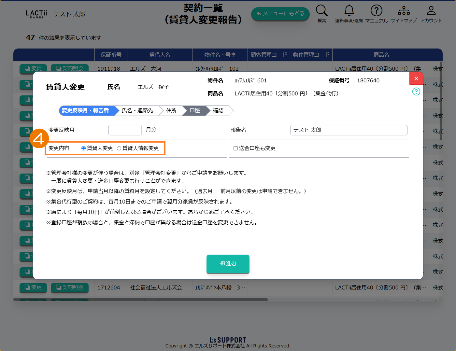Open the account person icon
This screenshot has height=351, width=456.
point(431,11)
